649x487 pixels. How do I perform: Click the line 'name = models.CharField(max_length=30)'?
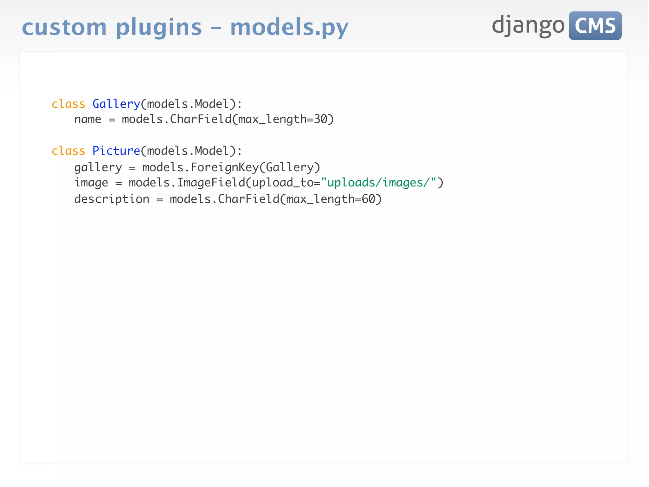point(204,120)
